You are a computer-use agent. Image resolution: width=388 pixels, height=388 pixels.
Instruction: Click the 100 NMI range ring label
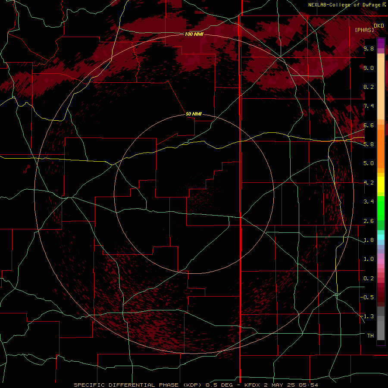[194, 34]
